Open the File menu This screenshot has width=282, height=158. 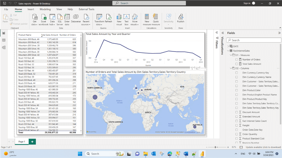pos(6,9)
